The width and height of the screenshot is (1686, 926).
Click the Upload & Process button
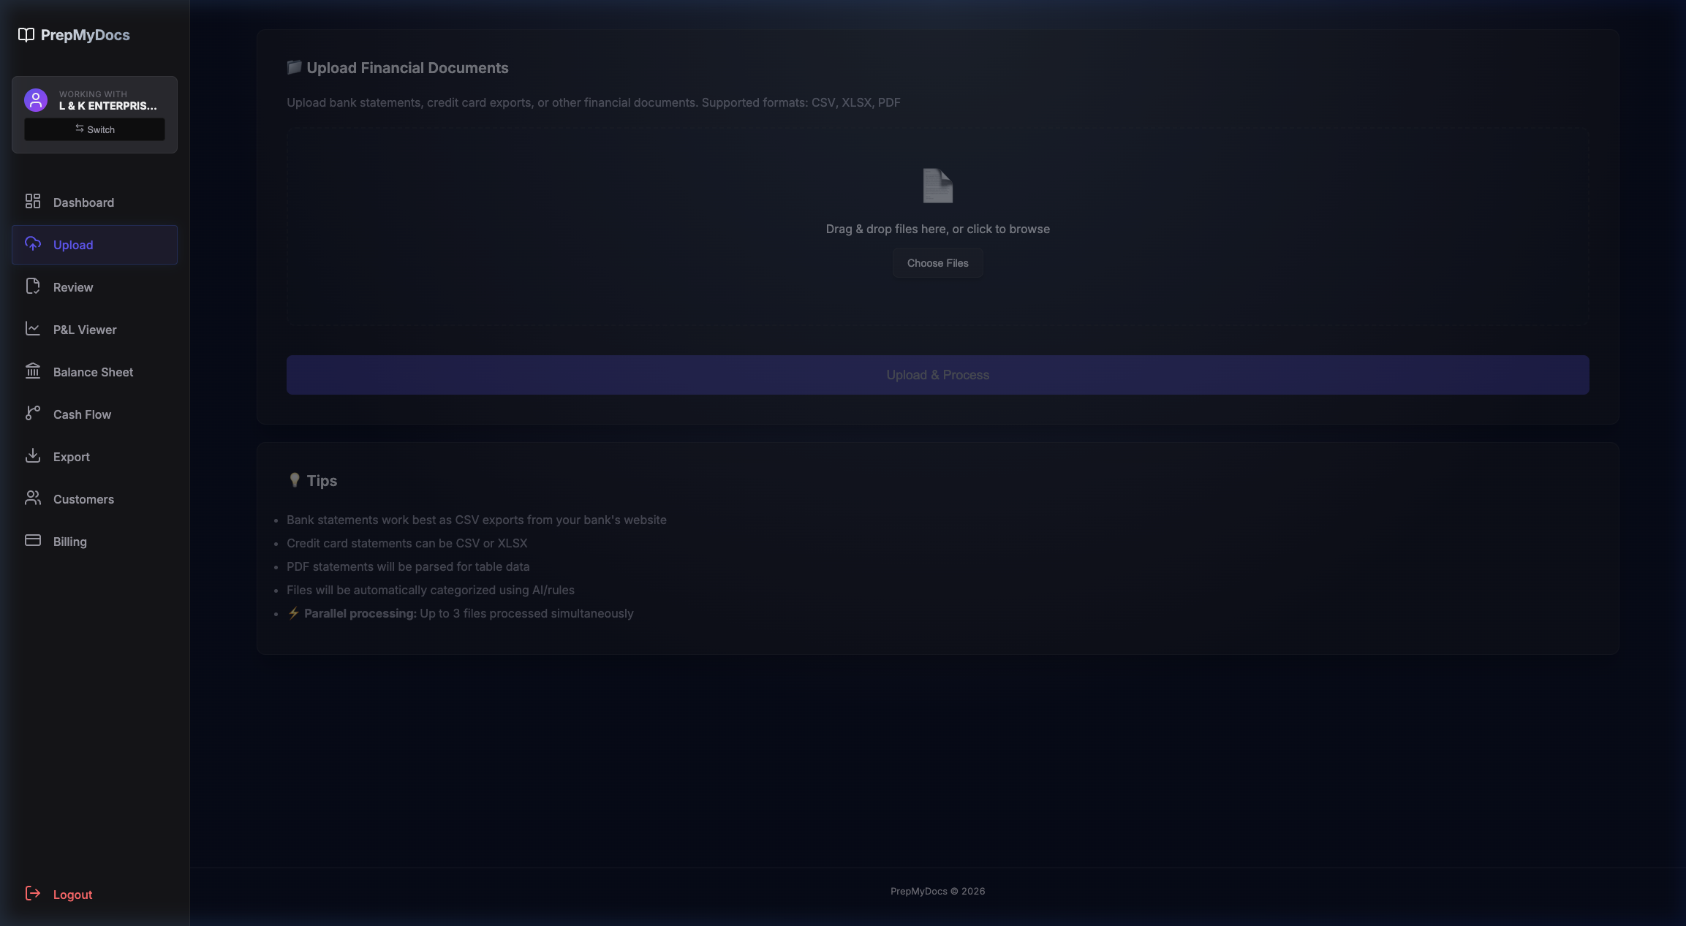[937, 375]
